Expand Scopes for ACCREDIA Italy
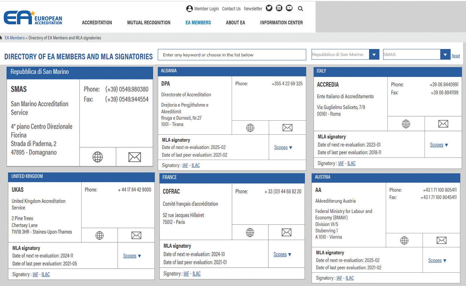This screenshot has width=466, height=286. (439, 145)
